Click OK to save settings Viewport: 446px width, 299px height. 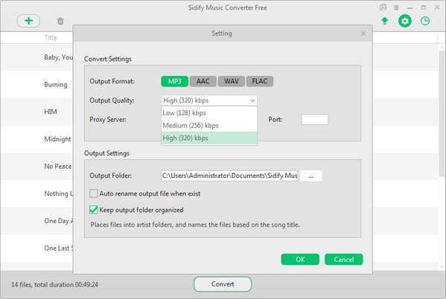pyautogui.click(x=300, y=260)
